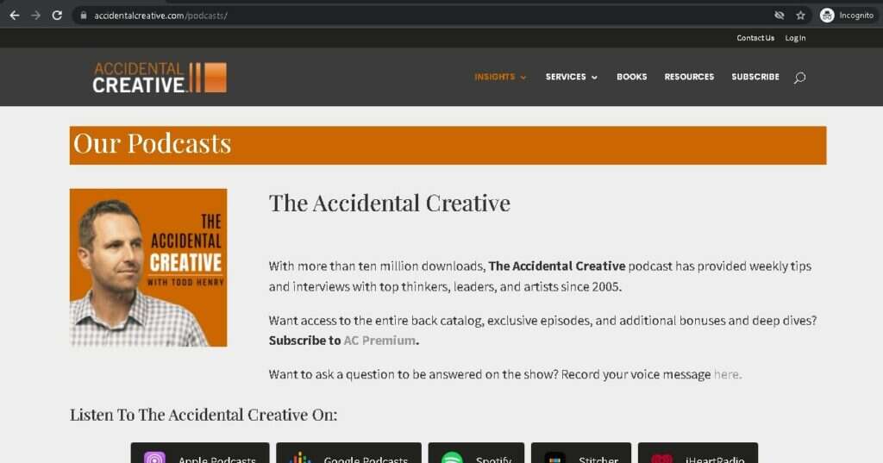Go back with the browser back arrow
883x463 pixels.
pos(15,16)
